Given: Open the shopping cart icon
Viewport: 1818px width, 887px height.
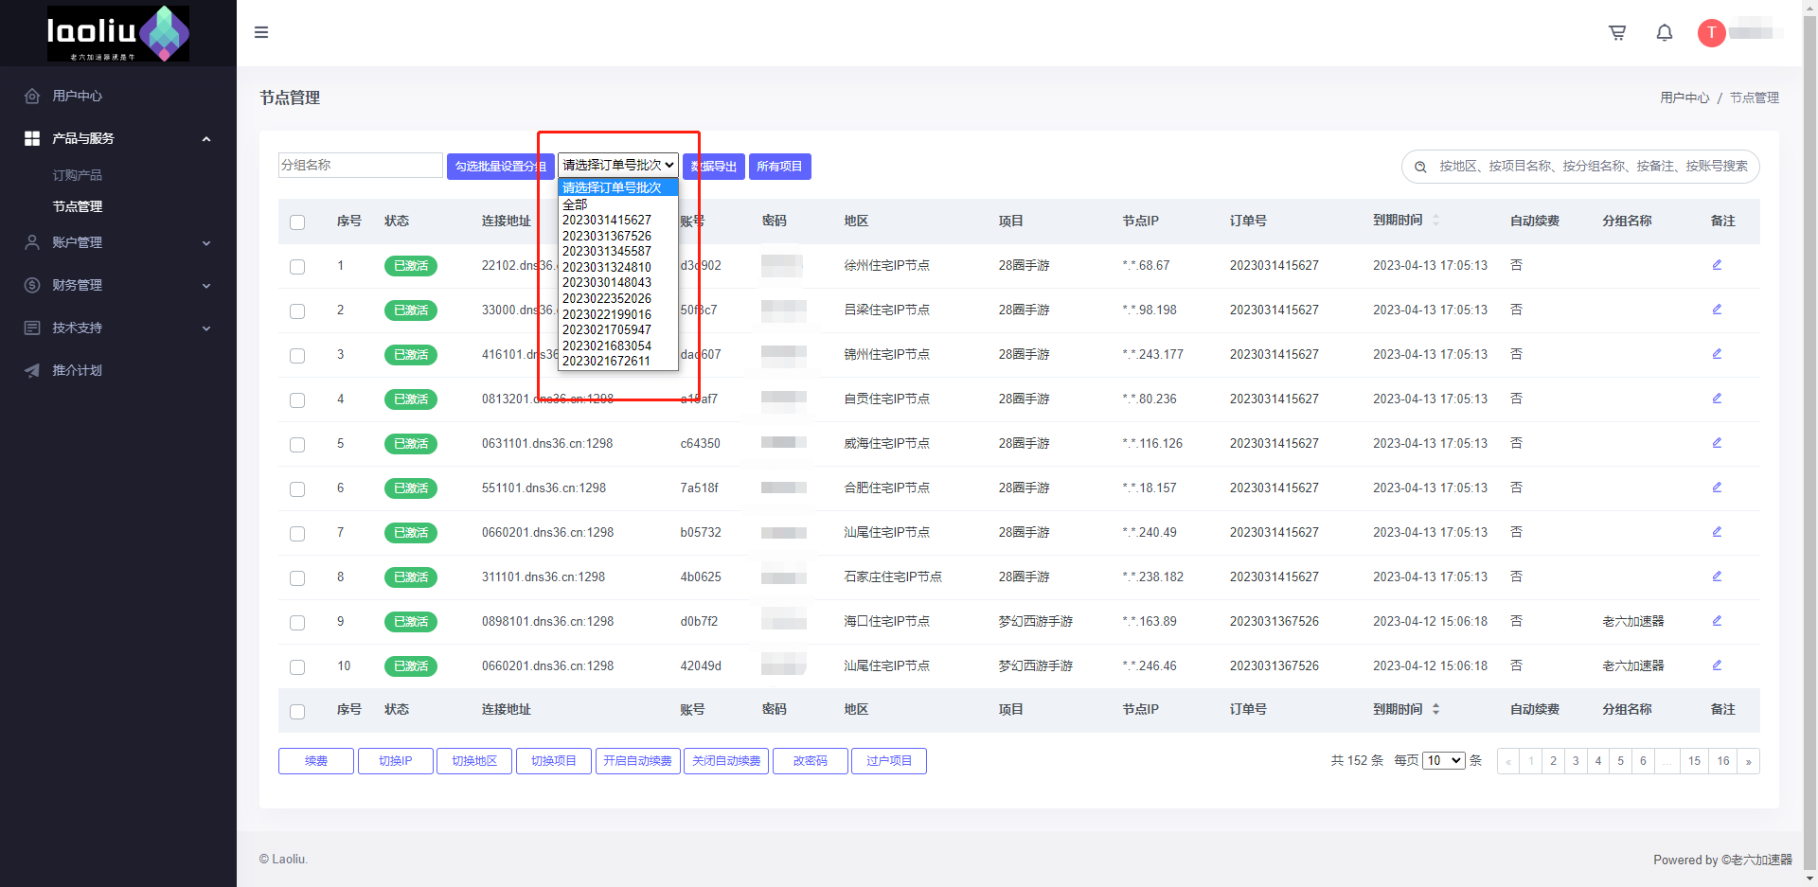Looking at the screenshot, I should pos(1617,33).
